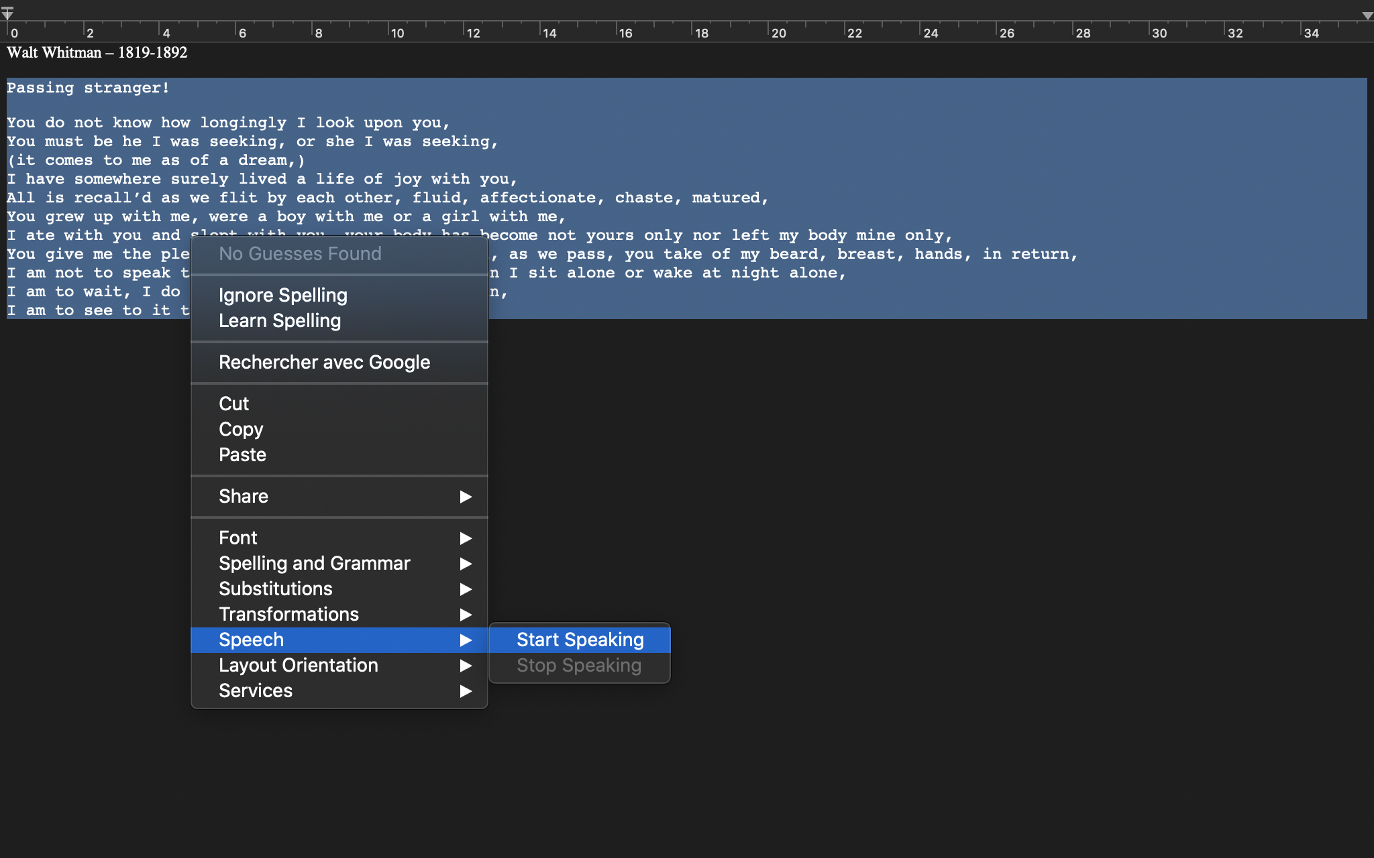Screen dimensions: 1374x858
Task: Click the Substitutions submenu arrow
Action: coord(466,589)
